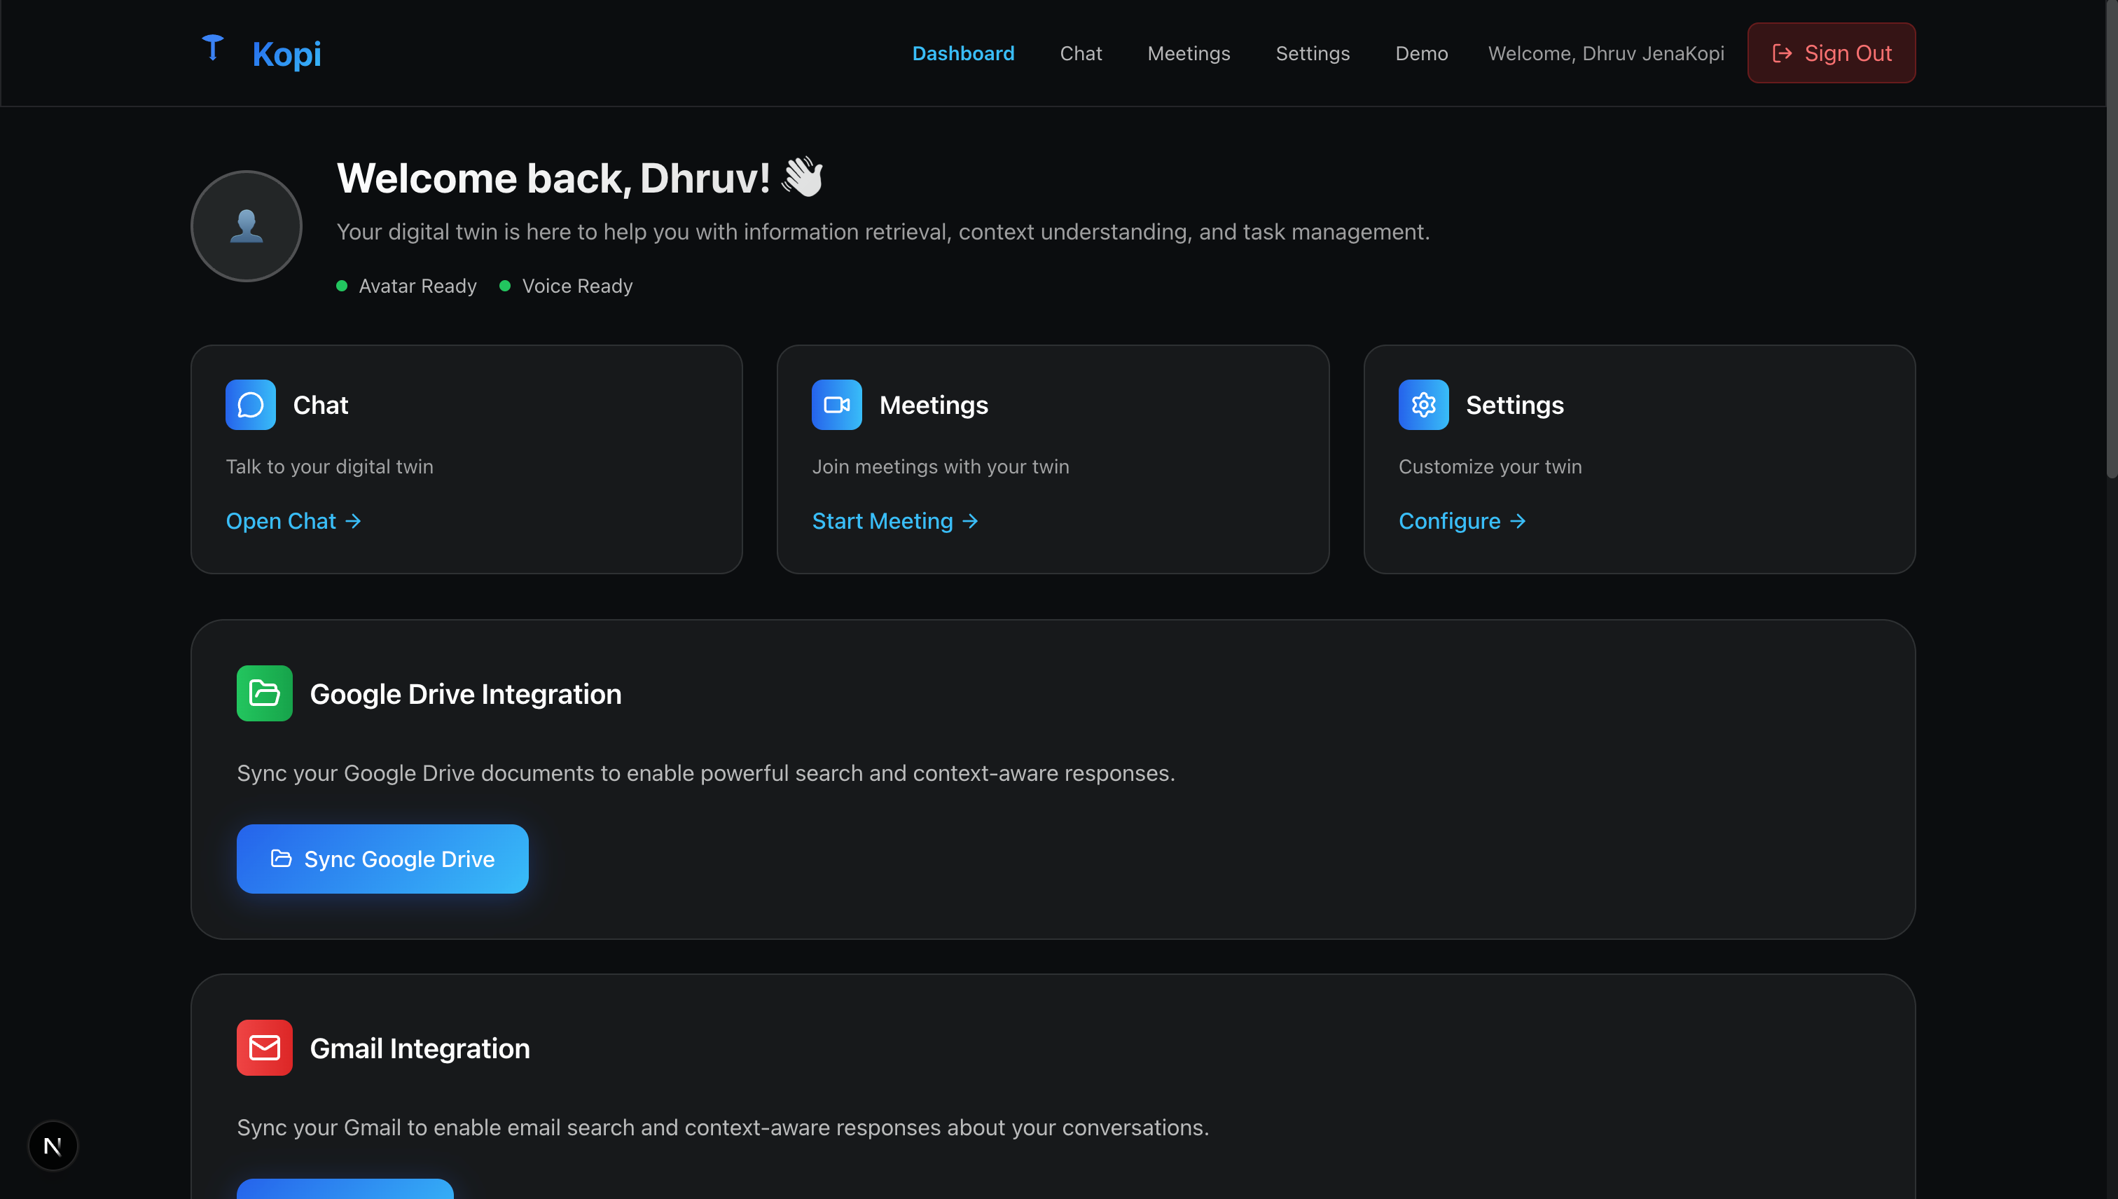
Task: Open Next.js dev tools N badge
Action: pos(53,1146)
